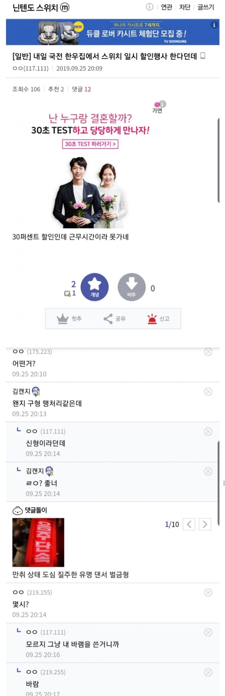Open the 듀클 로버 카시트 banner ad

click(113, 32)
